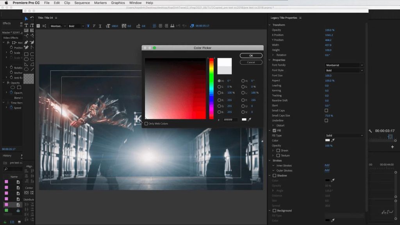Image resolution: width=400 pixels, height=225 pixels.
Task: Choose the Rectangle shape tool
Action: pos(26,54)
